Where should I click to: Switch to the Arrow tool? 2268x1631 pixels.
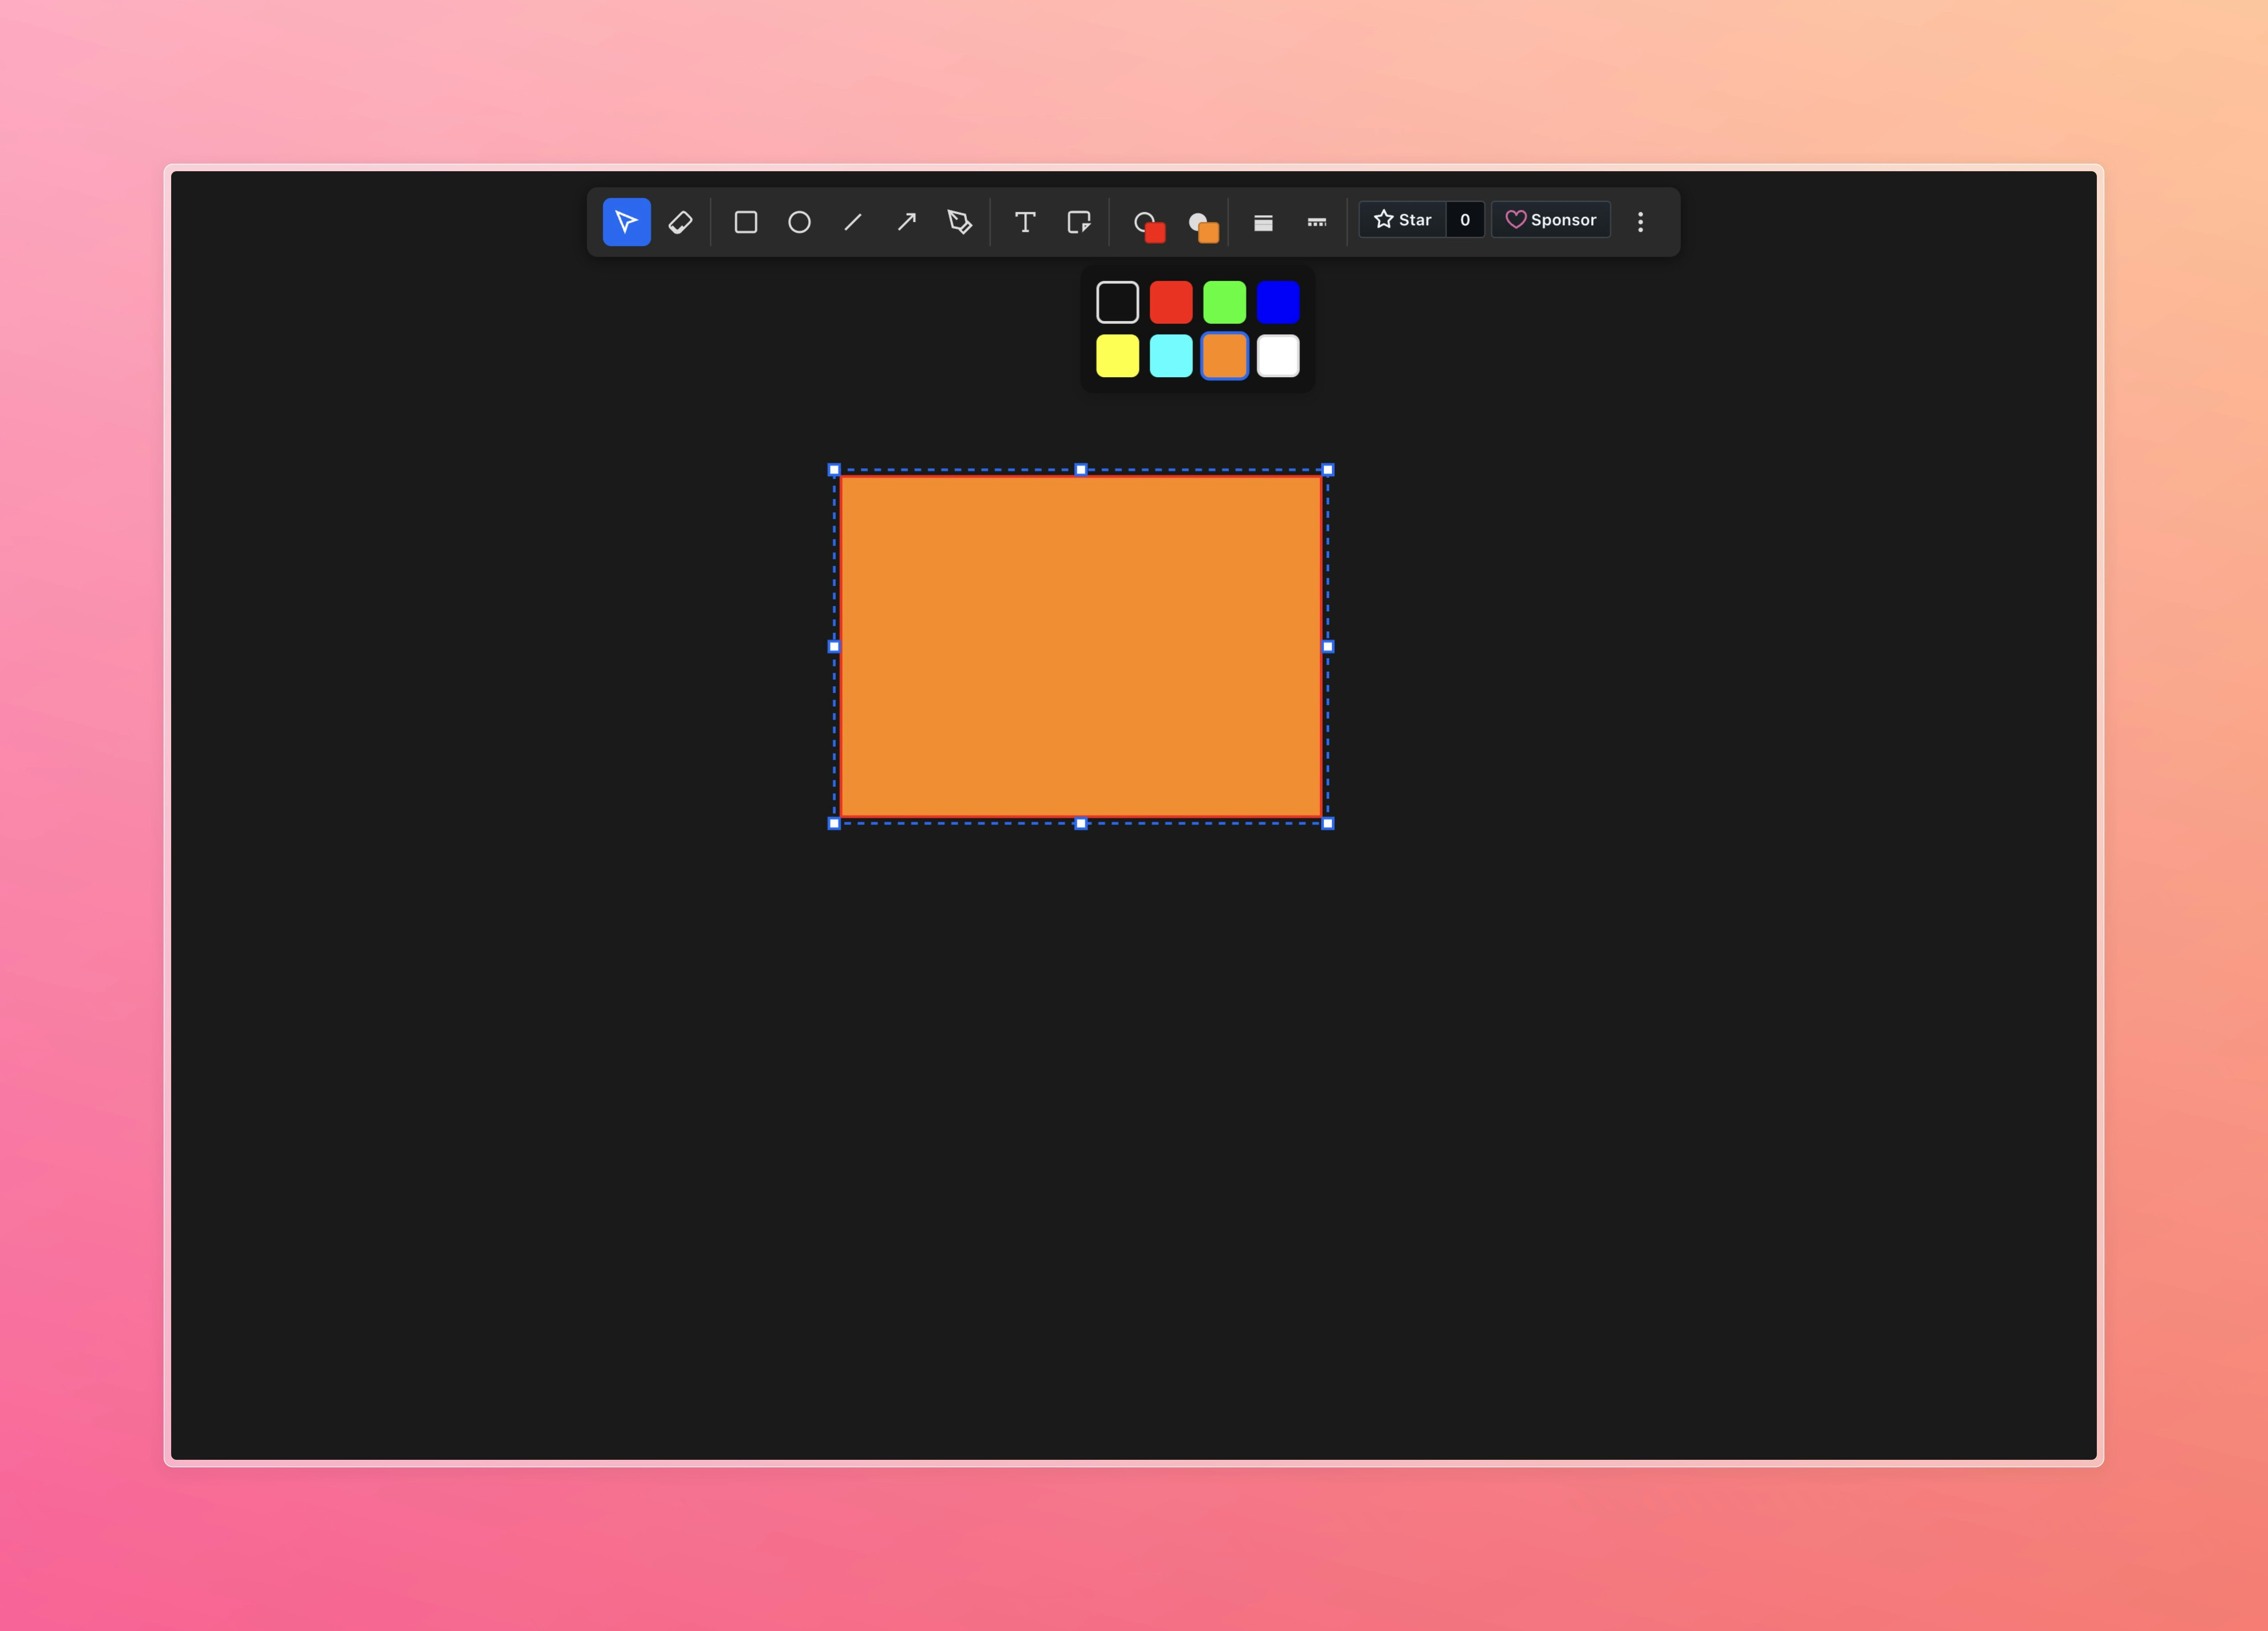pos(906,221)
